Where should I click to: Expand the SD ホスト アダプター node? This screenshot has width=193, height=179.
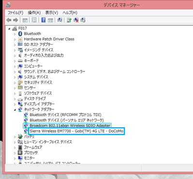tap(15, 45)
